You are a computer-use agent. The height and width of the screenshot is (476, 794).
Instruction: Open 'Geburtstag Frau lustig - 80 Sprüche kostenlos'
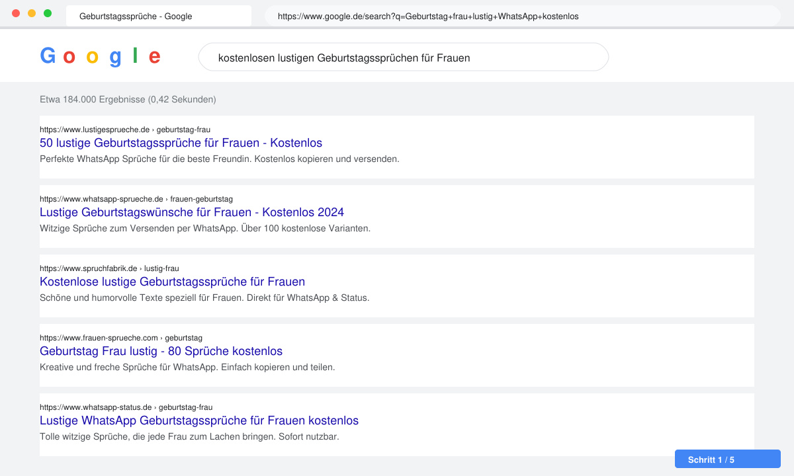pyautogui.click(x=161, y=351)
